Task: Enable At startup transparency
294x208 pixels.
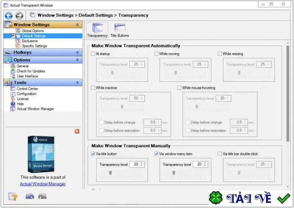Action: pyautogui.click(x=93, y=54)
